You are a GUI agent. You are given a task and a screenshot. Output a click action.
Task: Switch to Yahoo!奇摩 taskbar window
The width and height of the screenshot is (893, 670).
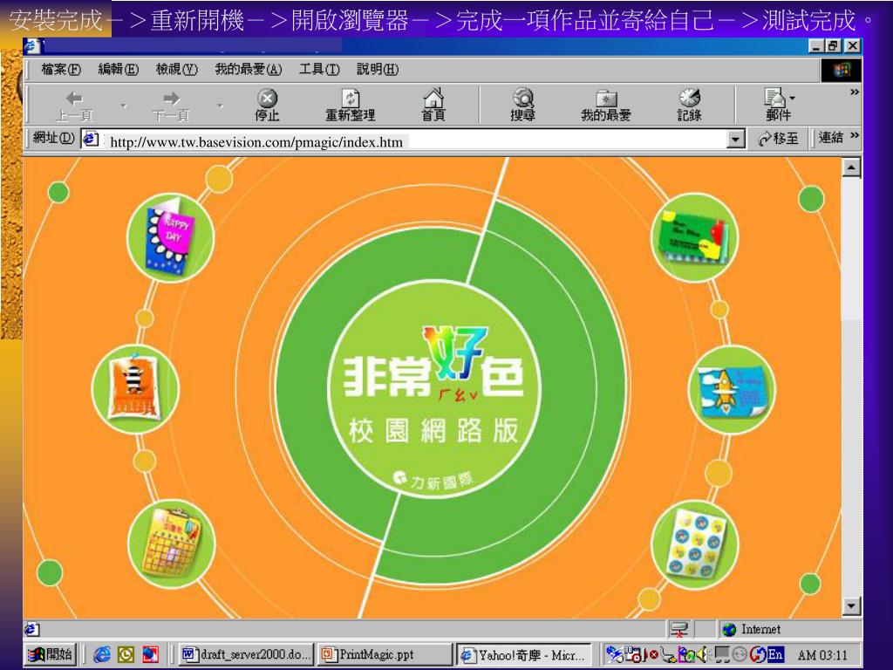point(524,654)
